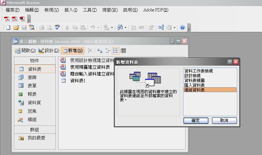Open main toolbar options arrow

tap(189, 27)
